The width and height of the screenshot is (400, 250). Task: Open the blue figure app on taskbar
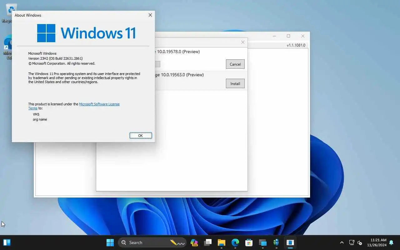point(276,242)
